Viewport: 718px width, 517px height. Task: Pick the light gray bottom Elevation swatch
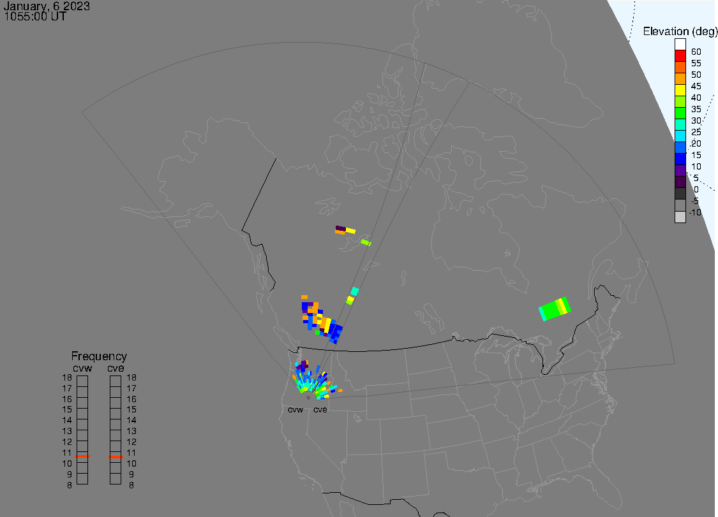[x=680, y=217]
